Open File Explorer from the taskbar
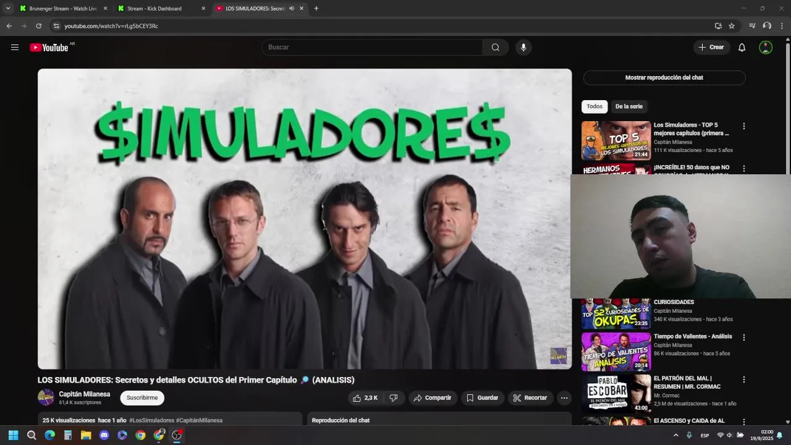 click(x=86, y=435)
